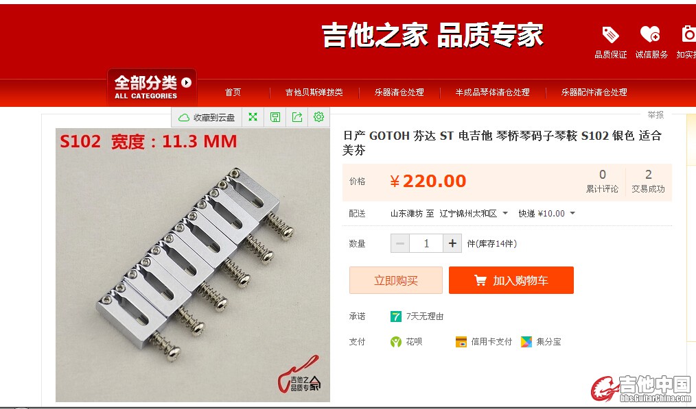Click the 集分宝 icon

click(x=526, y=342)
